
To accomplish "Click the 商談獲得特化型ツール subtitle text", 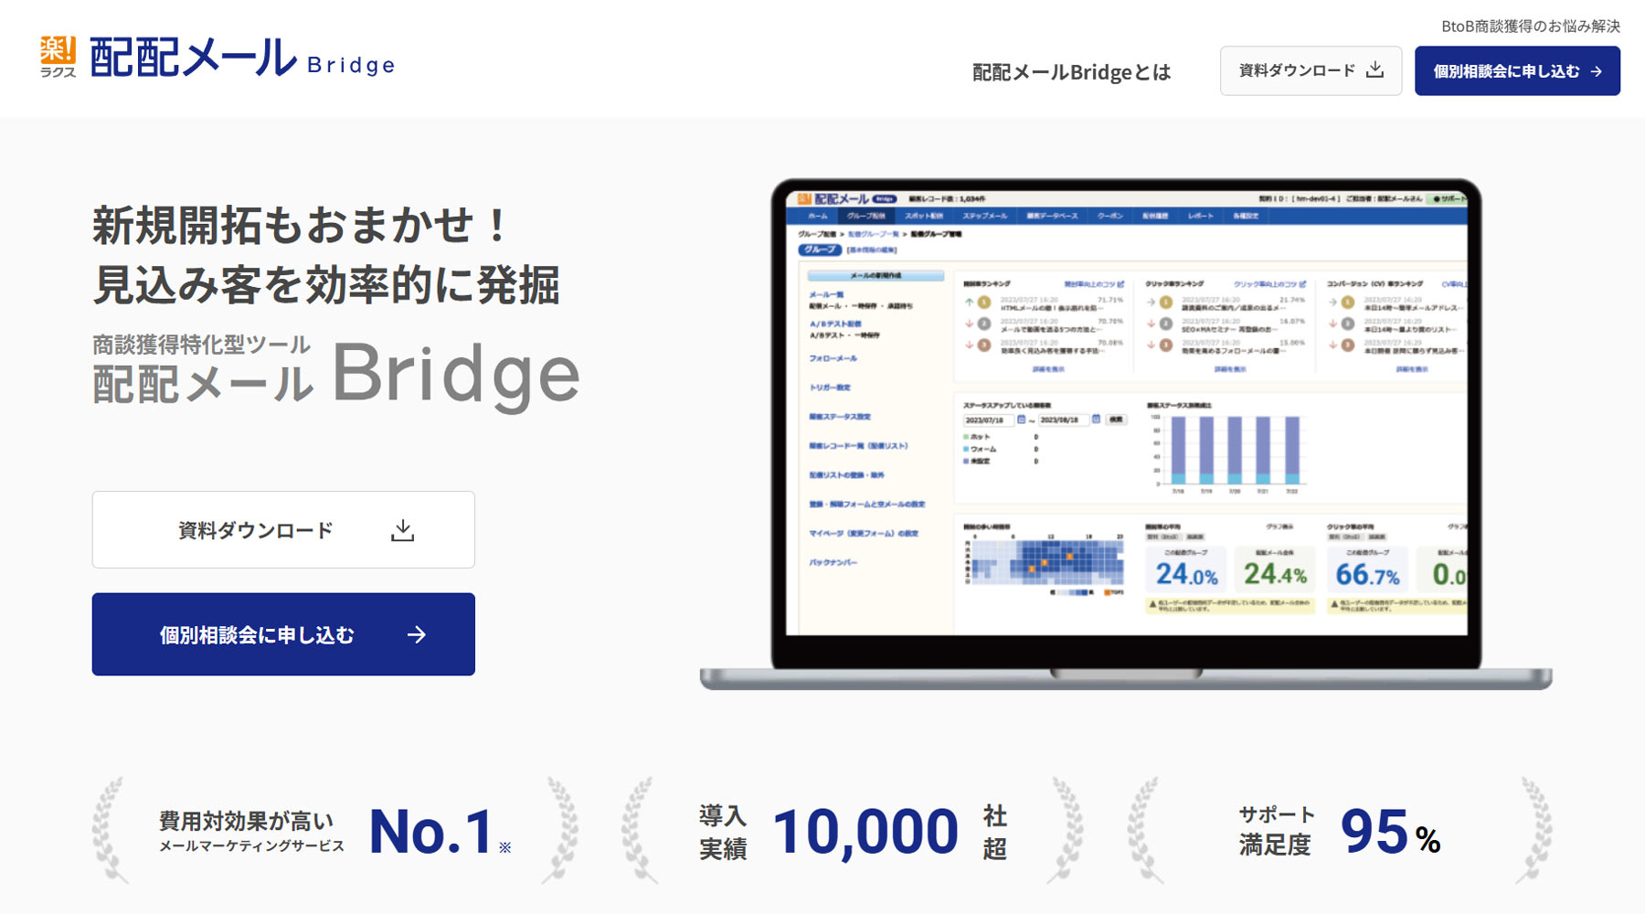I will coord(201,345).
